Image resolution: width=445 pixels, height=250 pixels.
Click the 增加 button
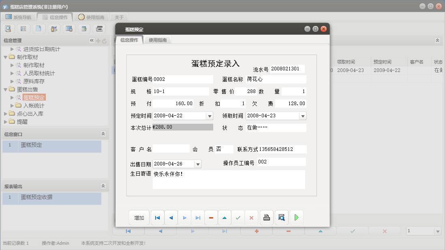click(139, 217)
